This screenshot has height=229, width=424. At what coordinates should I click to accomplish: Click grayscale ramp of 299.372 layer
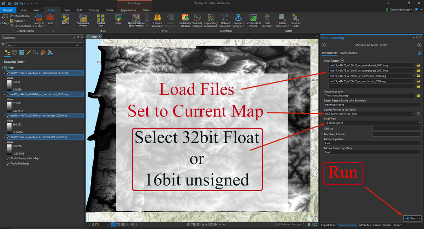point(9,128)
